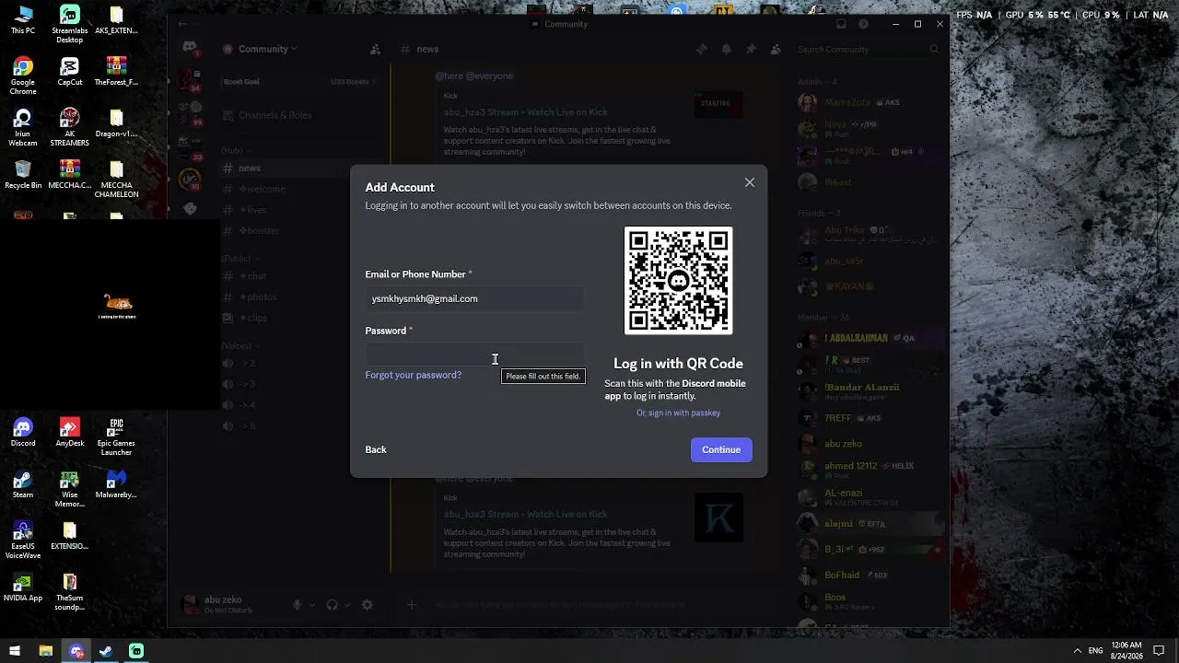The image size is (1179, 663).
Task: Select This PC desktop icon
Action: coord(23,20)
